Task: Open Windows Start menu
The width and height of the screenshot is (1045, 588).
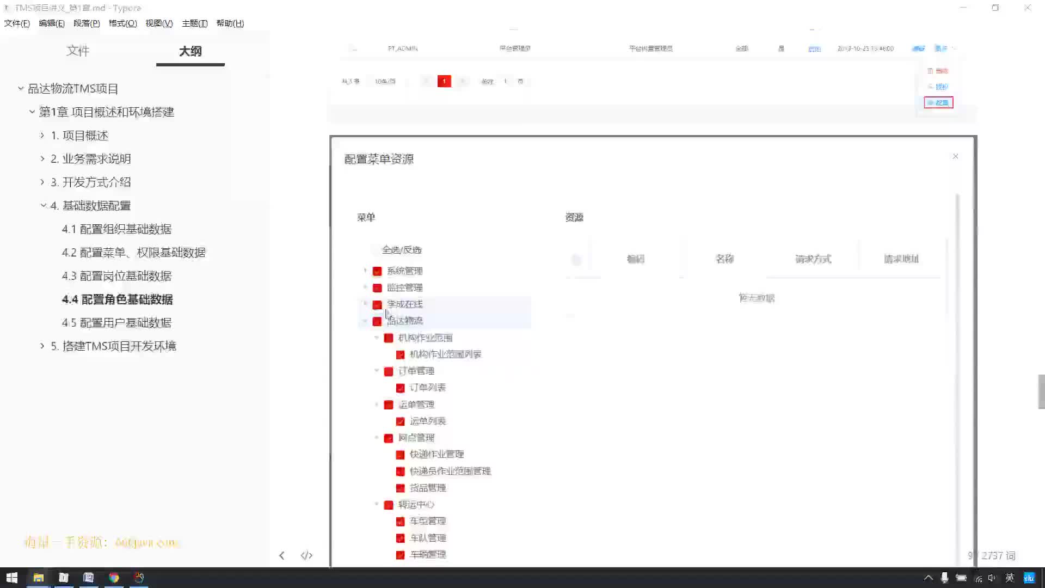Action: tap(12, 578)
